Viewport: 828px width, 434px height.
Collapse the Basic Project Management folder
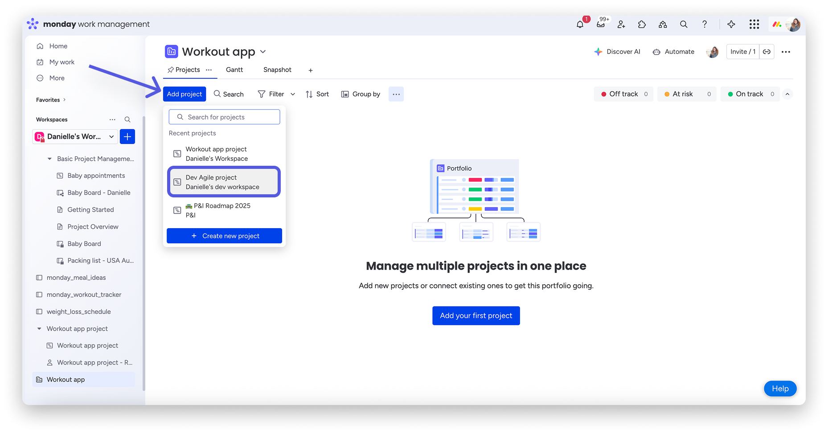49,159
